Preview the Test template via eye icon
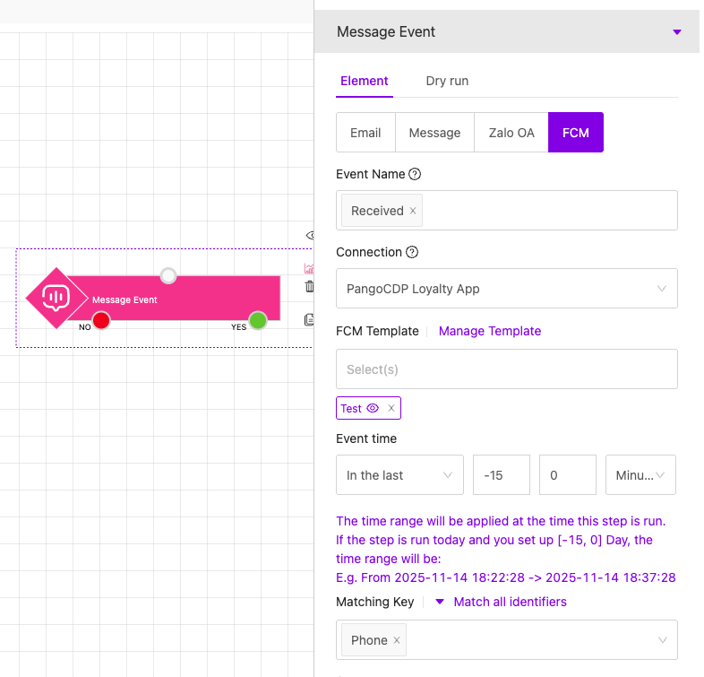Screen dimensions: 704x677 point(373,408)
